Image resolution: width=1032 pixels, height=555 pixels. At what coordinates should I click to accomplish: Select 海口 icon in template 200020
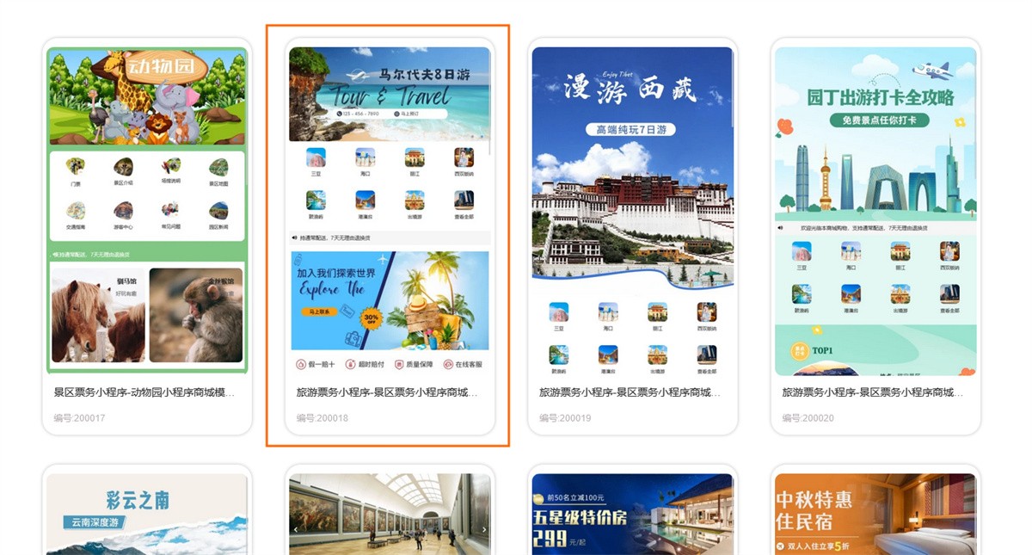click(851, 251)
